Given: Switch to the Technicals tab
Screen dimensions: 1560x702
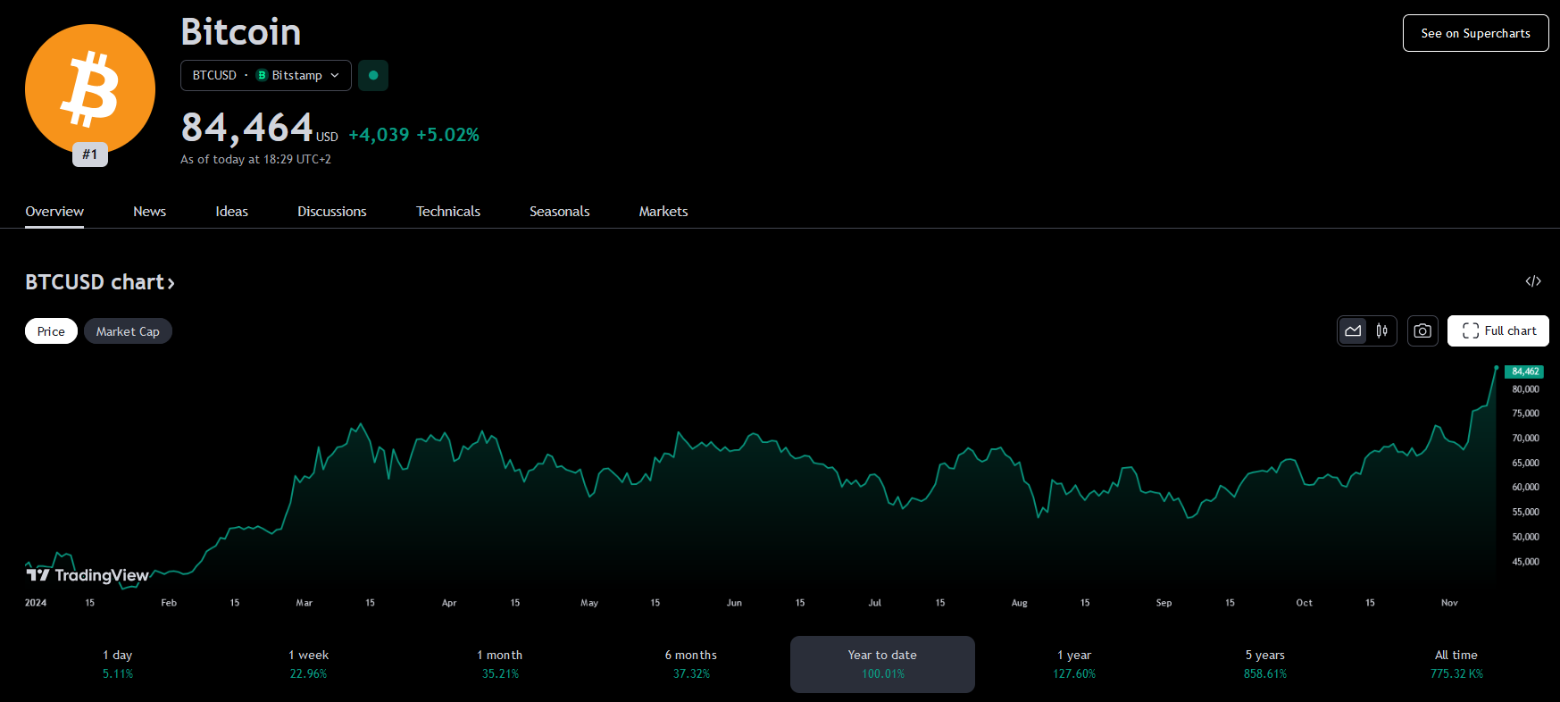Looking at the screenshot, I should tap(447, 212).
